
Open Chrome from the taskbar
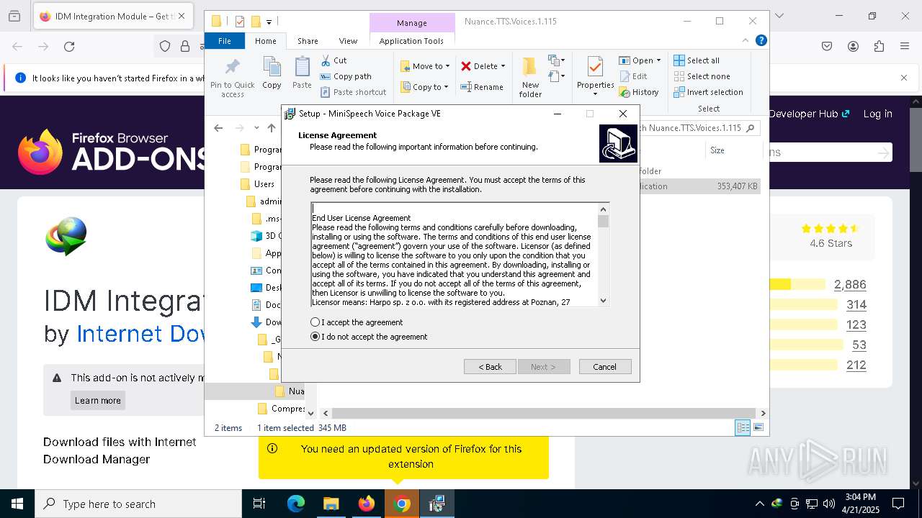[402, 504]
